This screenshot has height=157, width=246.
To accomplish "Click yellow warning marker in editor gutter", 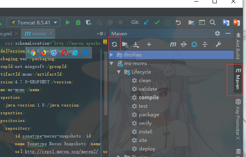I will (x=105, y=41).
